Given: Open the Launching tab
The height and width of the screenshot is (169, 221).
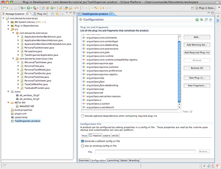Looking at the screenshot, I should 113,161.
